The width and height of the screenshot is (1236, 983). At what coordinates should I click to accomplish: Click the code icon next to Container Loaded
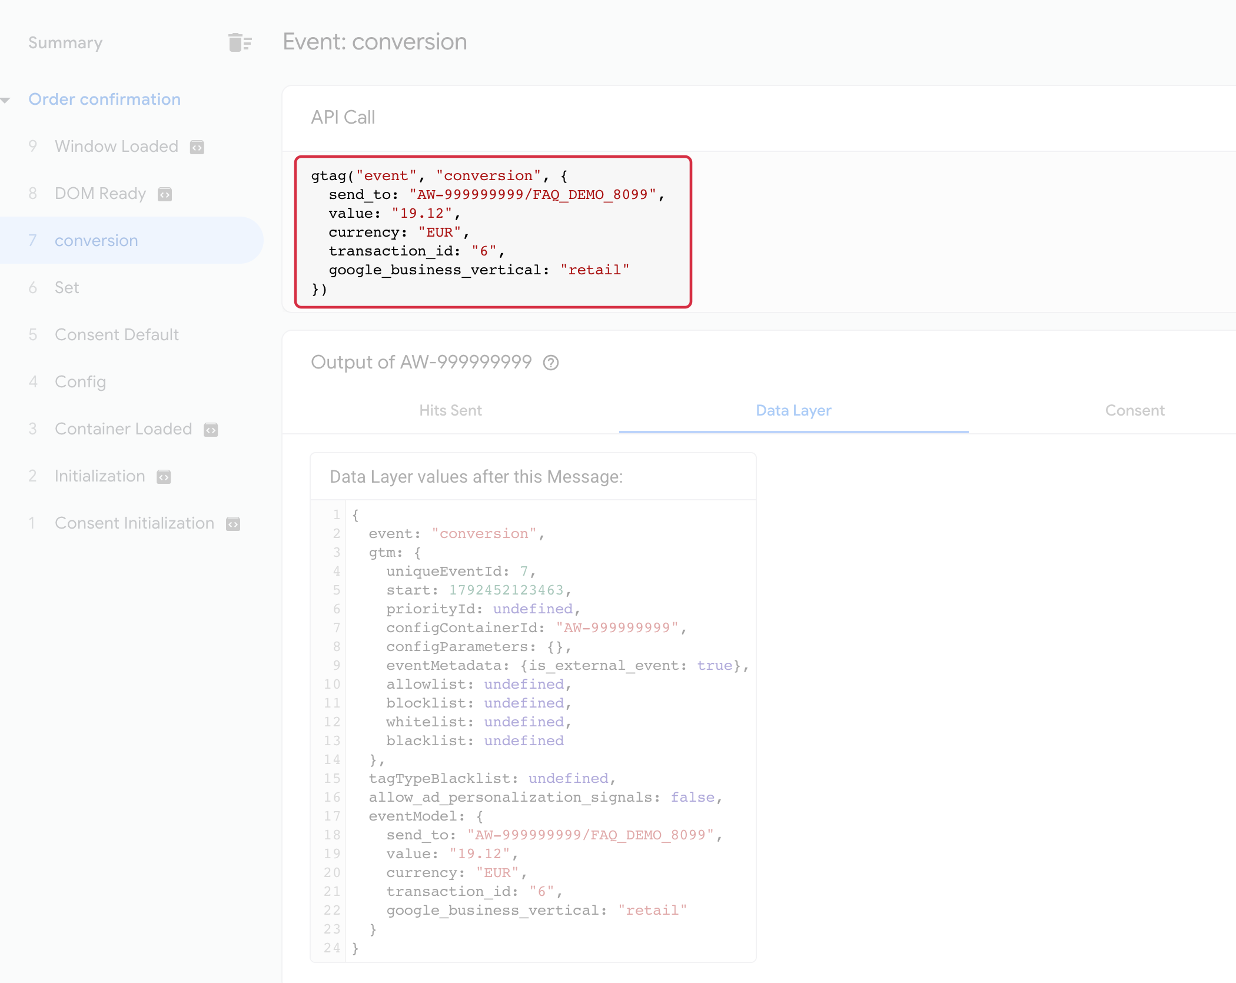click(211, 430)
